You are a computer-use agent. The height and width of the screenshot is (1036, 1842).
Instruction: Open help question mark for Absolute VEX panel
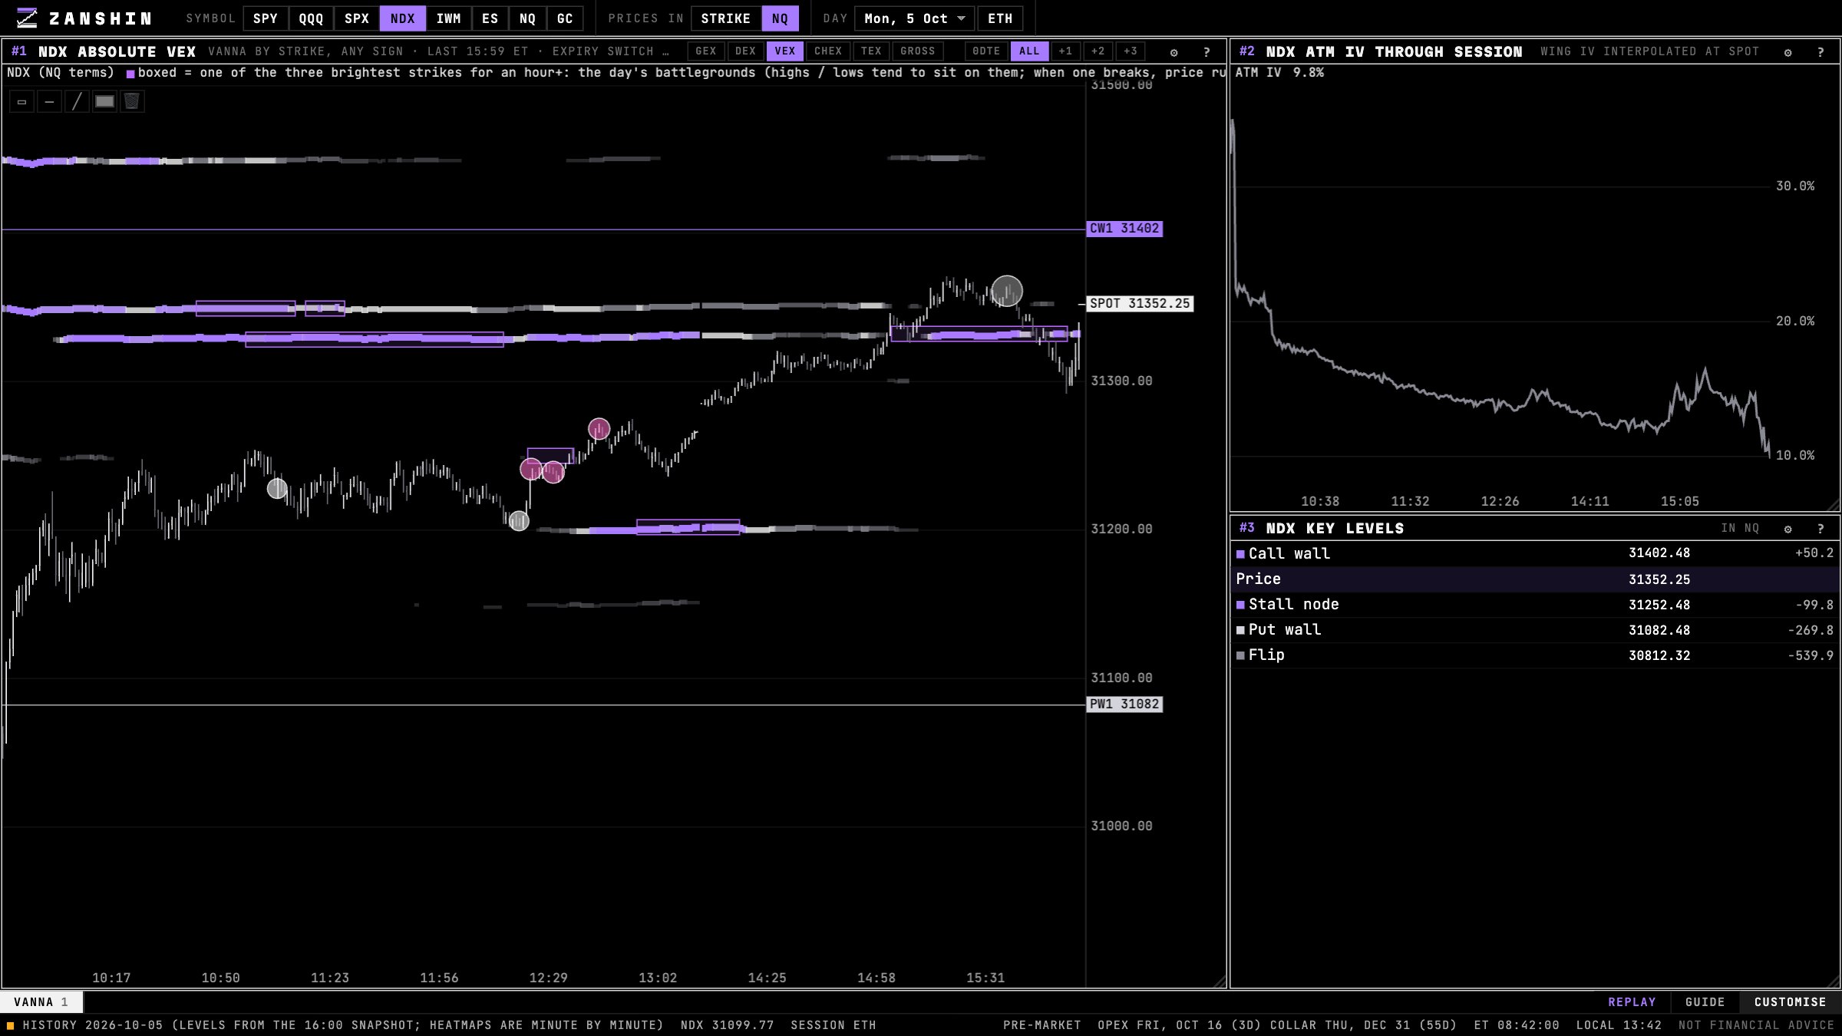click(1207, 52)
